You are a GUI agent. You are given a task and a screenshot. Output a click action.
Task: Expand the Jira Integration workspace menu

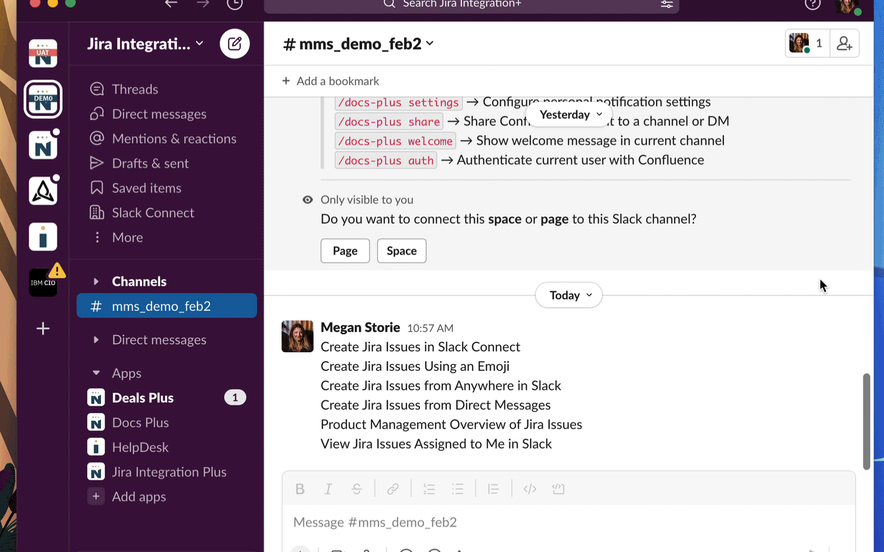[x=145, y=44]
